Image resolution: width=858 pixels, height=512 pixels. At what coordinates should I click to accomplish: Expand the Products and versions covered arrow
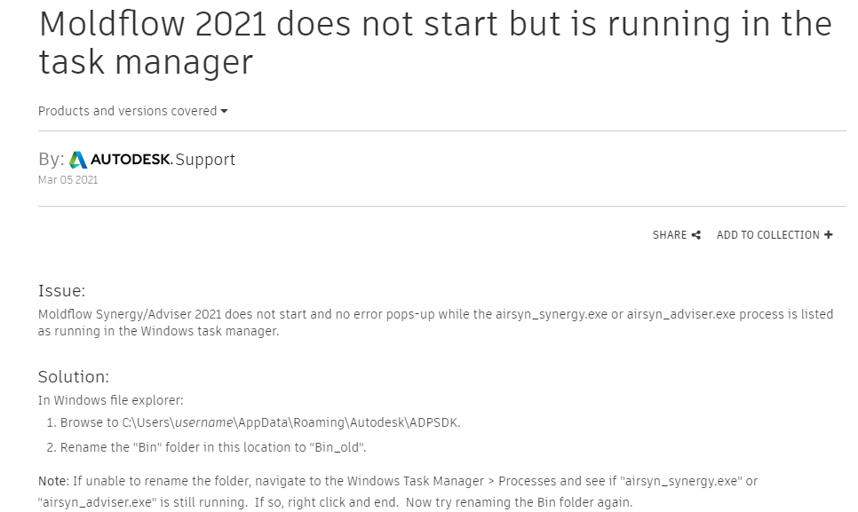pyautogui.click(x=224, y=112)
